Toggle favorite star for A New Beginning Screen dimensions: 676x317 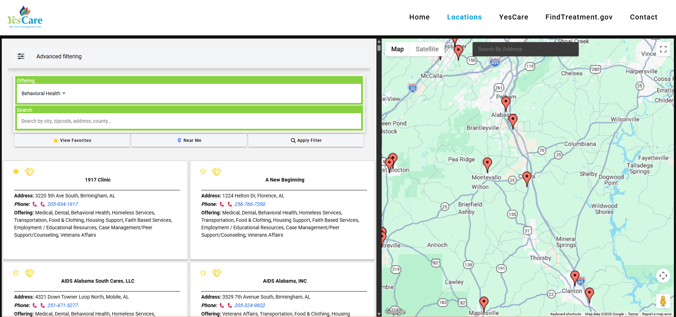(x=203, y=172)
